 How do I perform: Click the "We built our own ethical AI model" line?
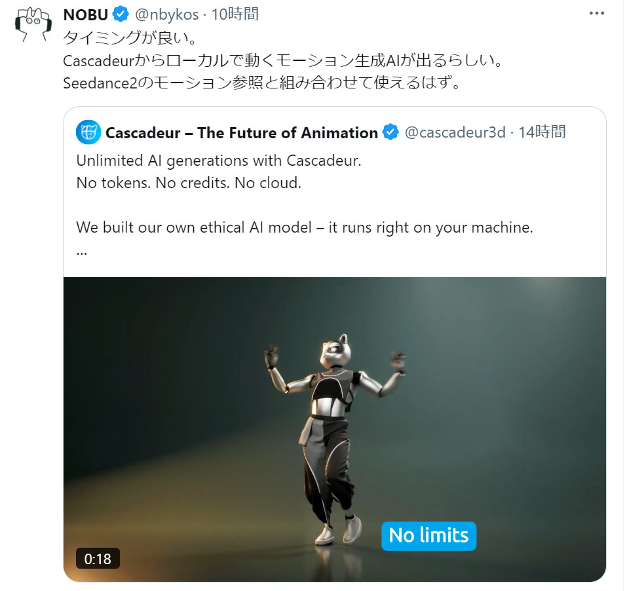coord(305,227)
